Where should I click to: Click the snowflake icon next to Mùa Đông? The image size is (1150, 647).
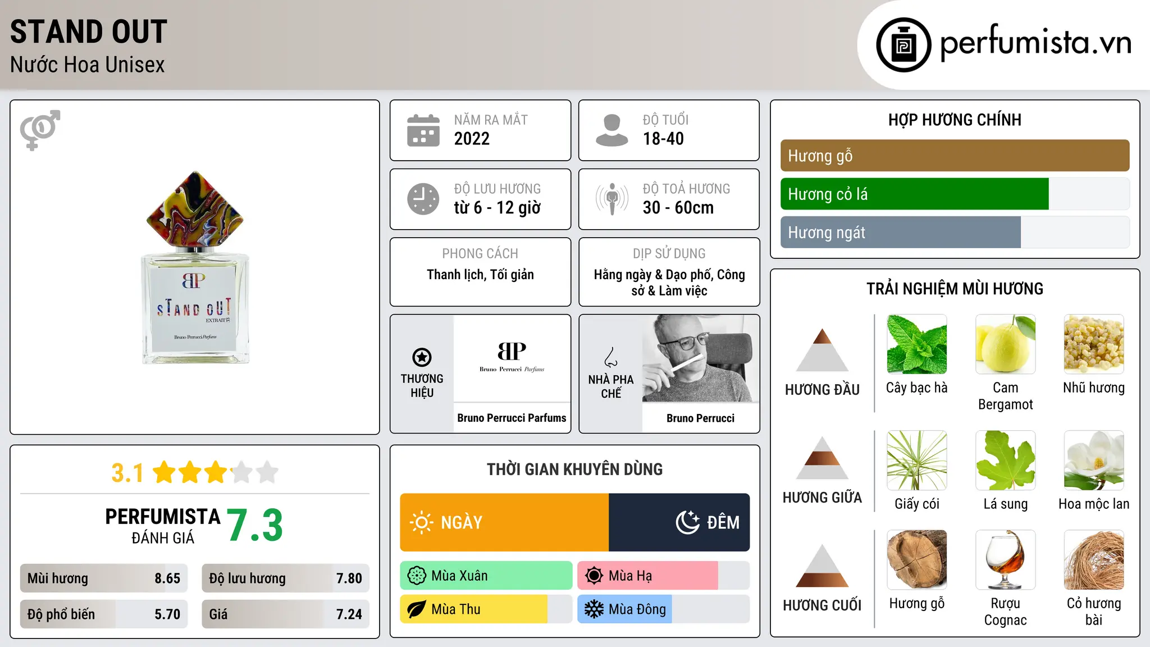[x=594, y=609]
